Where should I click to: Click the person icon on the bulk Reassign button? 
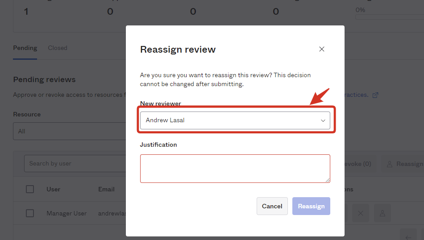click(389, 164)
